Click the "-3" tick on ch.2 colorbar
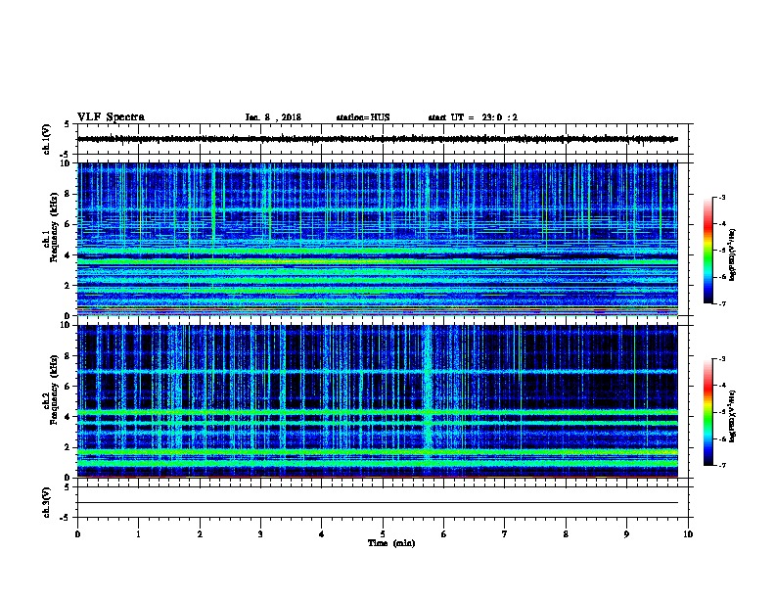775x599 pixels. click(x=721, y=359)
